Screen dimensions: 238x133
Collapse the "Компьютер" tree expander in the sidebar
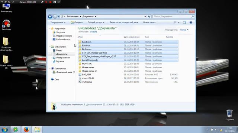click(x=50, y=68)
